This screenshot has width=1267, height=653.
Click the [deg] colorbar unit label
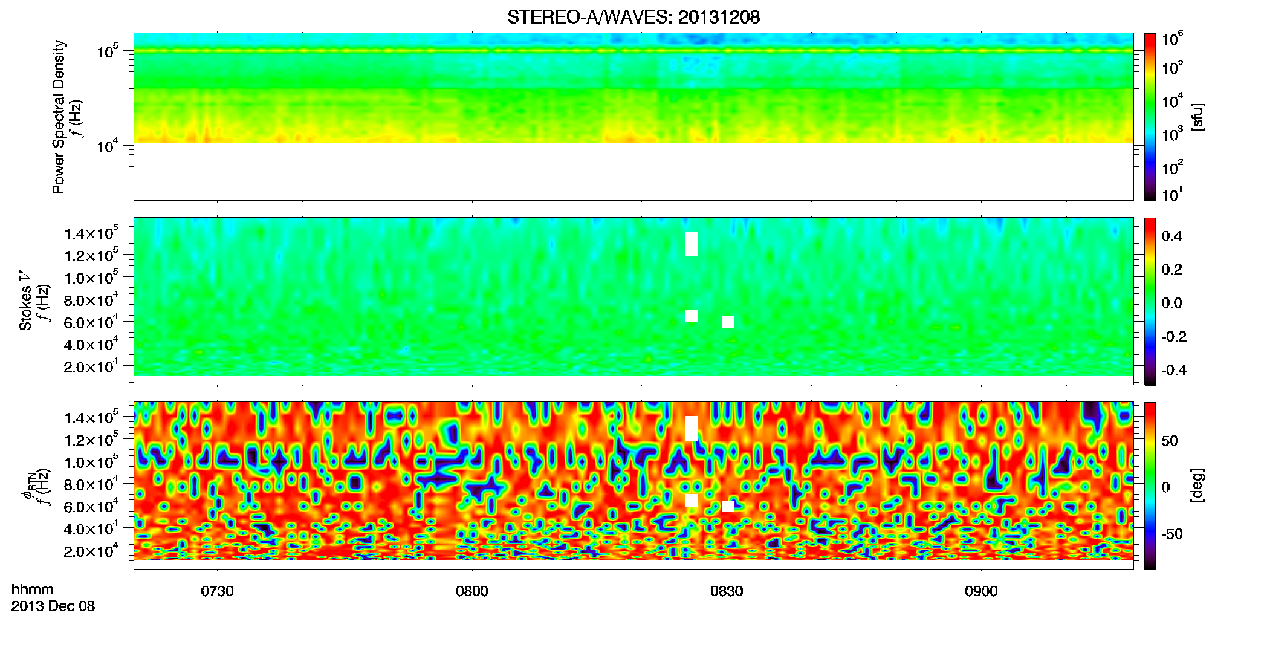click(1197, 486)
